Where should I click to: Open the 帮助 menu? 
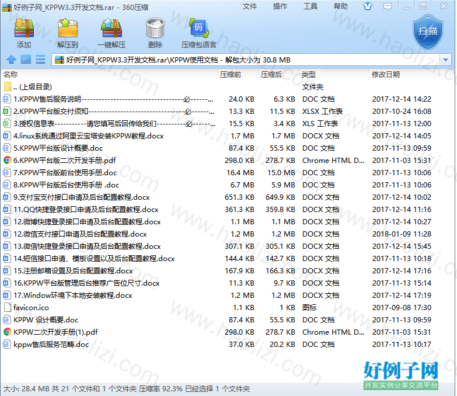pyautogui.click(x=341, y=6)
